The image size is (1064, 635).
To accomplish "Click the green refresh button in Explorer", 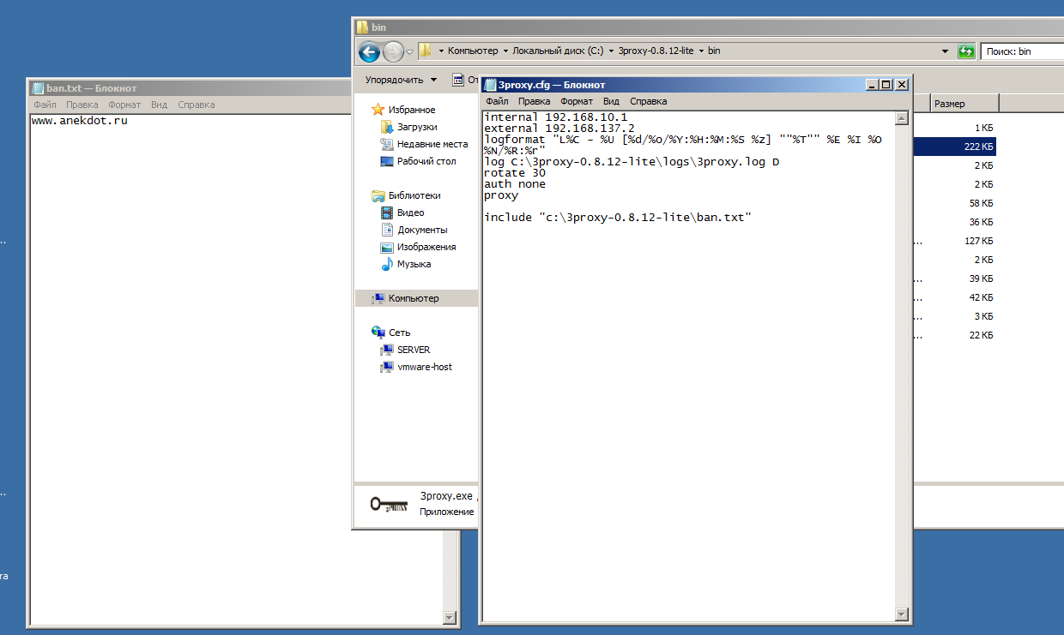I will coord(966,51).
